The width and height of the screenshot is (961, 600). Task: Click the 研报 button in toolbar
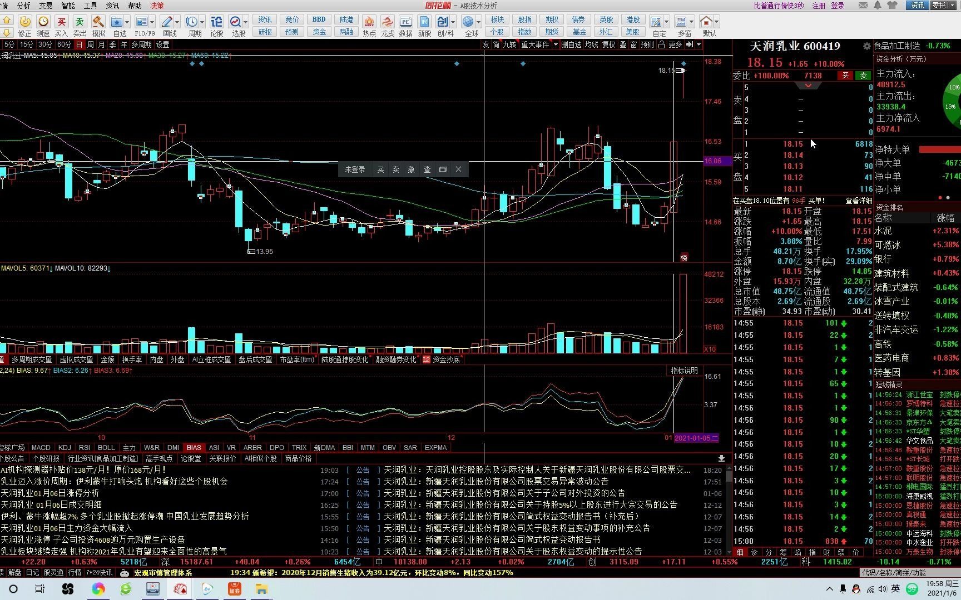(x=265, y=32)
